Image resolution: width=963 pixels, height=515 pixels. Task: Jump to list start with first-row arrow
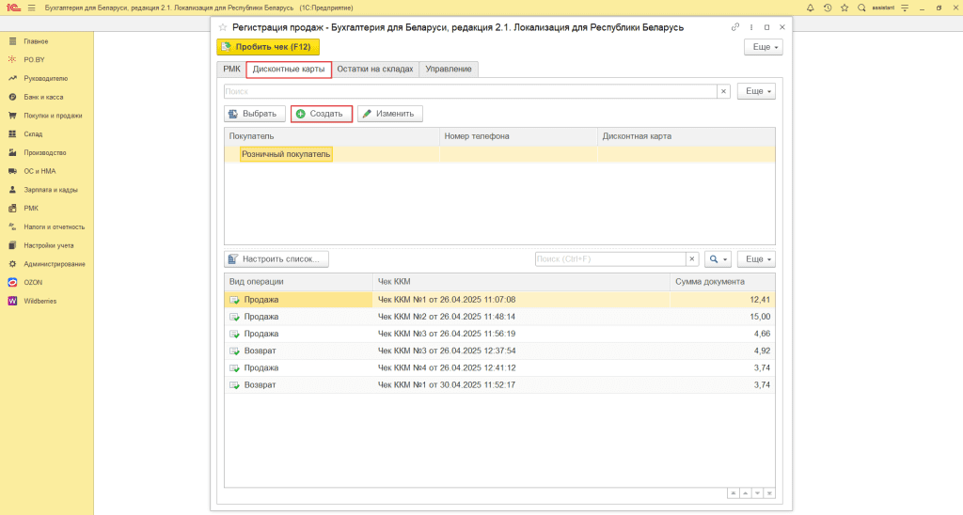733,493
